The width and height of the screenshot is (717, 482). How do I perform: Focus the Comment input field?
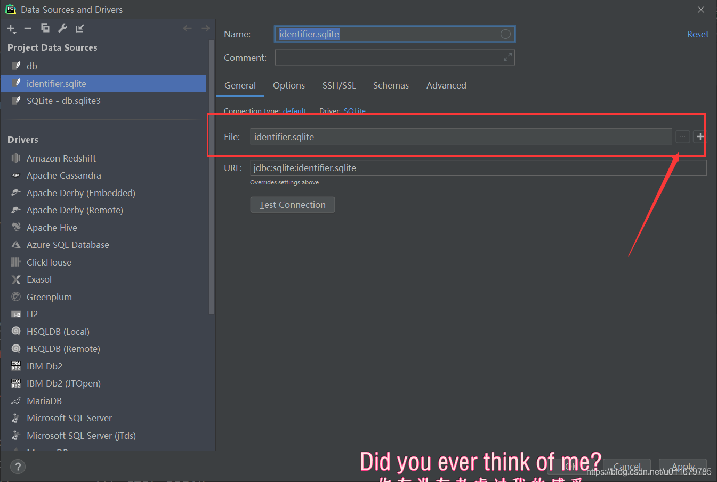[x=394, y=57]
